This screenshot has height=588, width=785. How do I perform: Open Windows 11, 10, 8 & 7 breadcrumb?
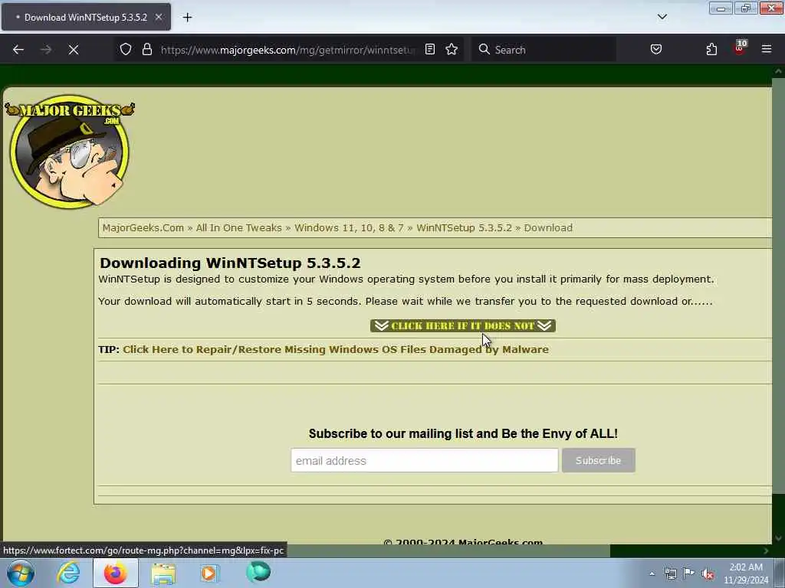tap(349, 228)
